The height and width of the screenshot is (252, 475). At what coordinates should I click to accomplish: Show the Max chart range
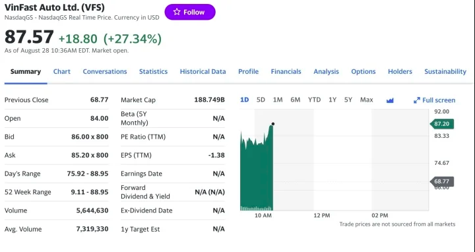coord(367,100)
